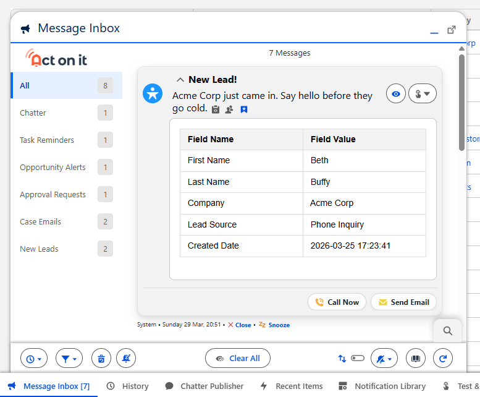Refresh the message inbox
The height and width of the screenshot is (397, 480).
pyautogui.click(x=443, y=359)
